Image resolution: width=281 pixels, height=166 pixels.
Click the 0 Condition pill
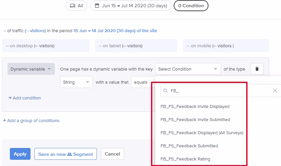[191, 6]
